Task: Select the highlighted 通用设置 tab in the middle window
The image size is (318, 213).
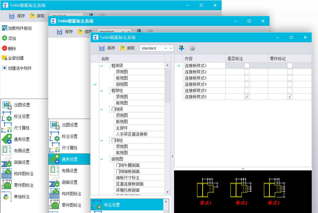Action: 70,159
